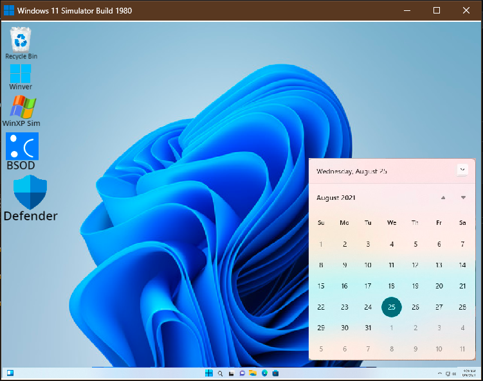Select August 2 in the calendar
The height and width of the screenshot is (381, 483).
(x=345, y=244)
